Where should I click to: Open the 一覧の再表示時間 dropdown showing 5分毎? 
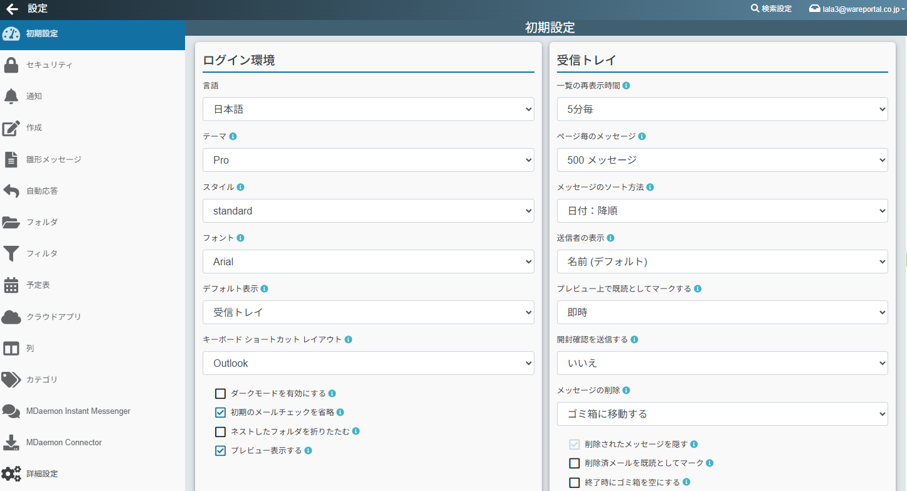(722, 109)
